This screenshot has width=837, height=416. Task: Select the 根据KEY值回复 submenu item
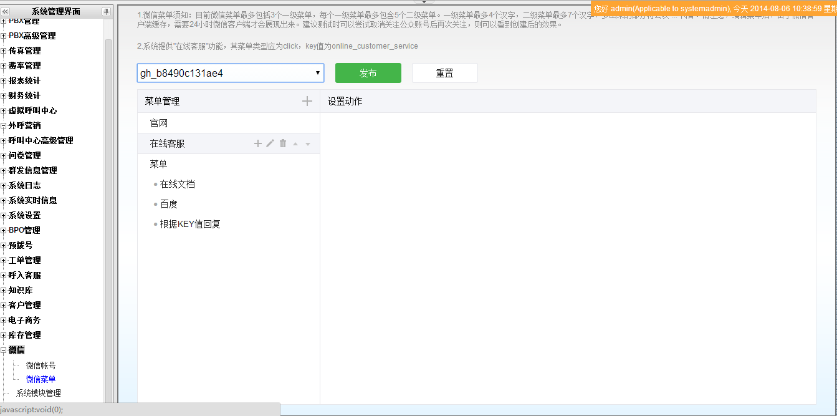pos(190,224)
